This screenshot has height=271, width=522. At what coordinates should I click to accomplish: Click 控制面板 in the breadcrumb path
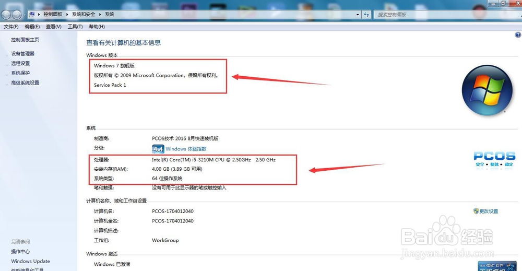(53, 14)
